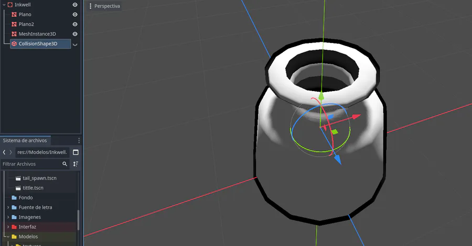
Task: Toggle visibility of the Inkwell node
Action: [x=75, y=5]
